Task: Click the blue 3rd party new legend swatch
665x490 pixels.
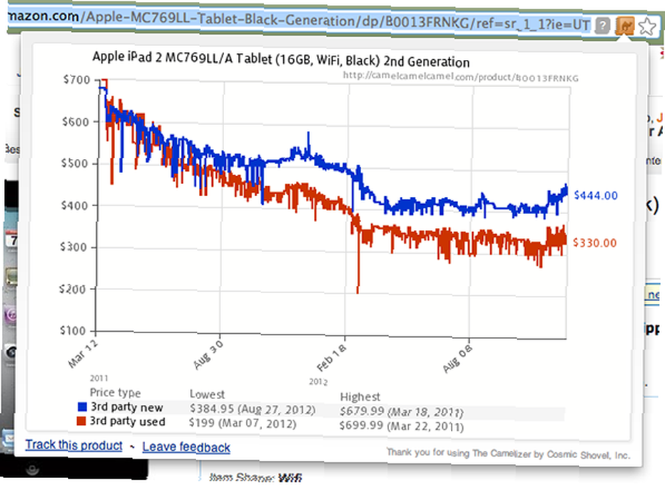Action: 82,407
